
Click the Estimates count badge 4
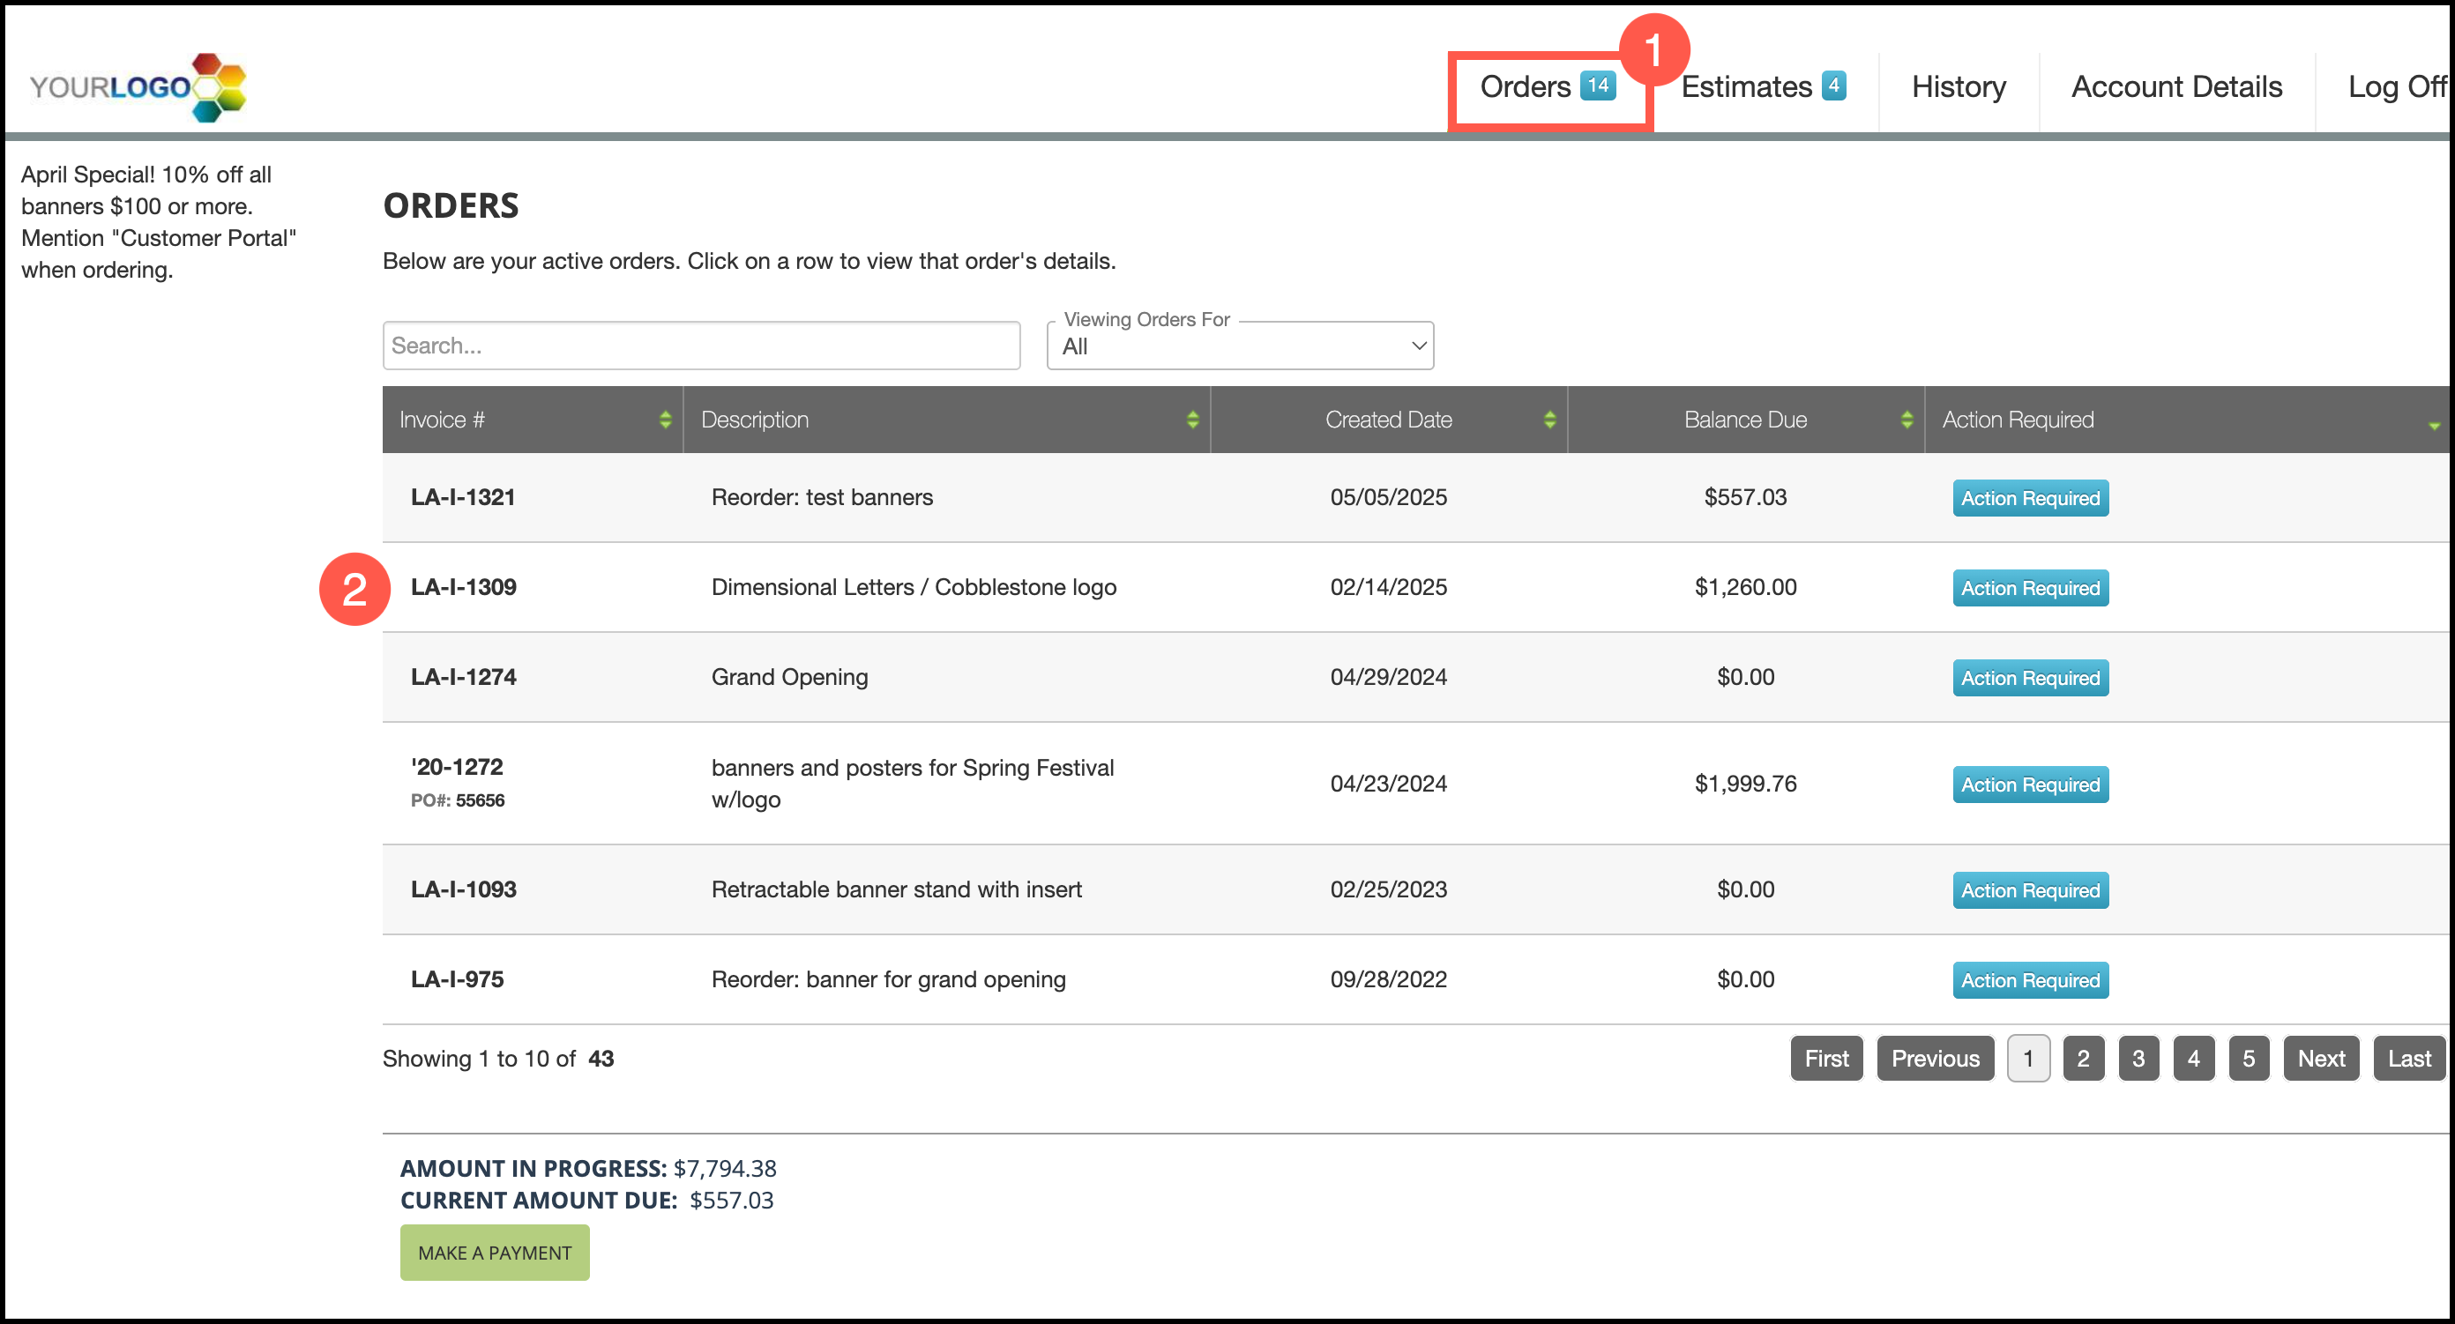(1832, 86)
